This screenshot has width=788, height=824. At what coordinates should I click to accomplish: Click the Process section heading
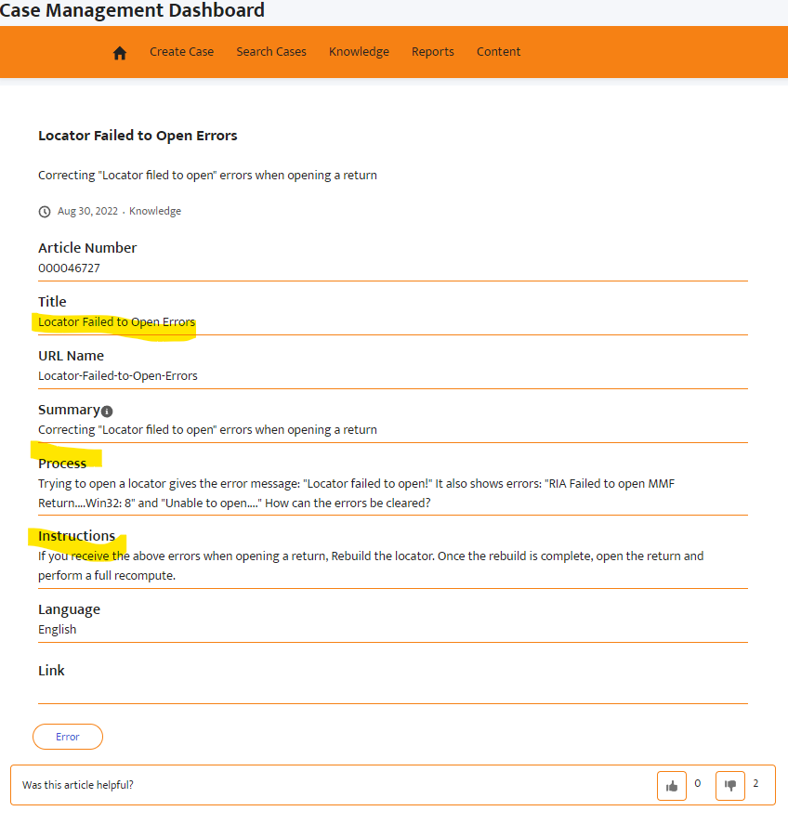(62, 463)
